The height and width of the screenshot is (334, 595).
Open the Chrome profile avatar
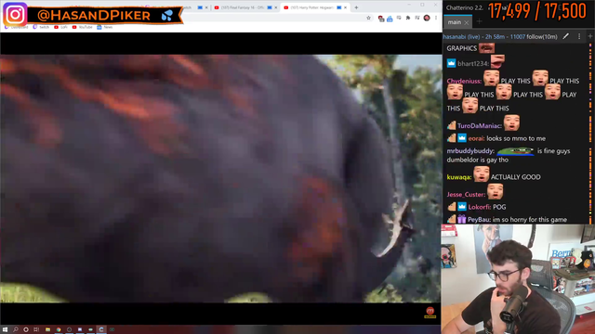click(x=427, y=18)
